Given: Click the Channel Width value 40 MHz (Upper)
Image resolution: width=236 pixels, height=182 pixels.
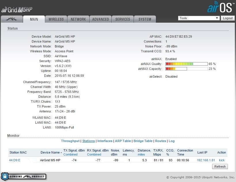Looking at the screenshot, I should point(66,87).
